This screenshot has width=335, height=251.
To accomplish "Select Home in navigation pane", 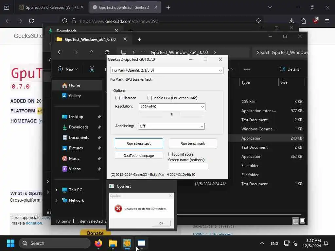I will click(77, 85).
